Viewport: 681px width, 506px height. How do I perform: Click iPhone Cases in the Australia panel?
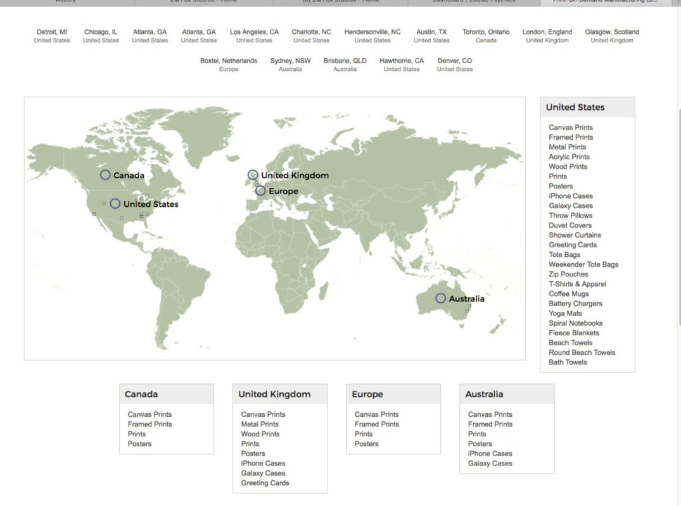[490, 454]
